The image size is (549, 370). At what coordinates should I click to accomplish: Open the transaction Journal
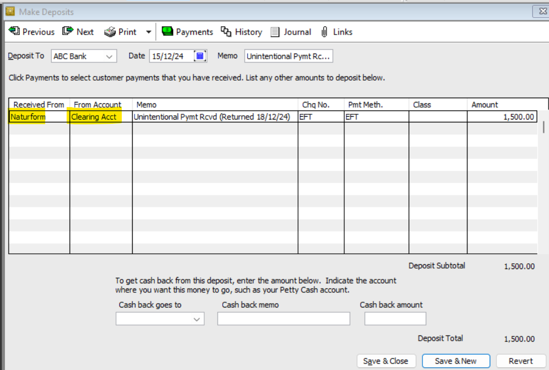(x=291, y=32)
